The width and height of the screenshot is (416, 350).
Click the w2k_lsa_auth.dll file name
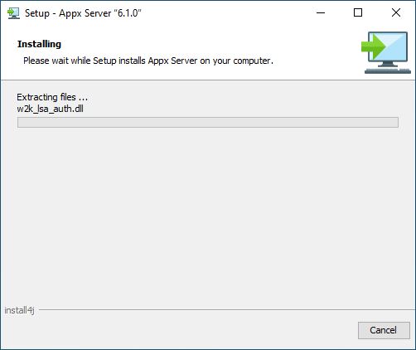click(x=50, y=109)
